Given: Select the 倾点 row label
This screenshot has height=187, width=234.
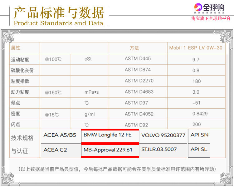Looking at the screenshot, I should coord(15,103).
